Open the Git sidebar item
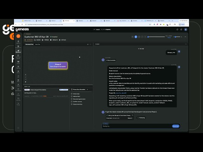The image size is (203, 152). tap(18, 76)
